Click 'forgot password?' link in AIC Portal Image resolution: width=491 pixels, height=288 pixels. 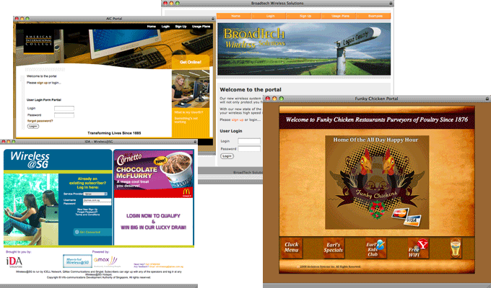[40, 121]
